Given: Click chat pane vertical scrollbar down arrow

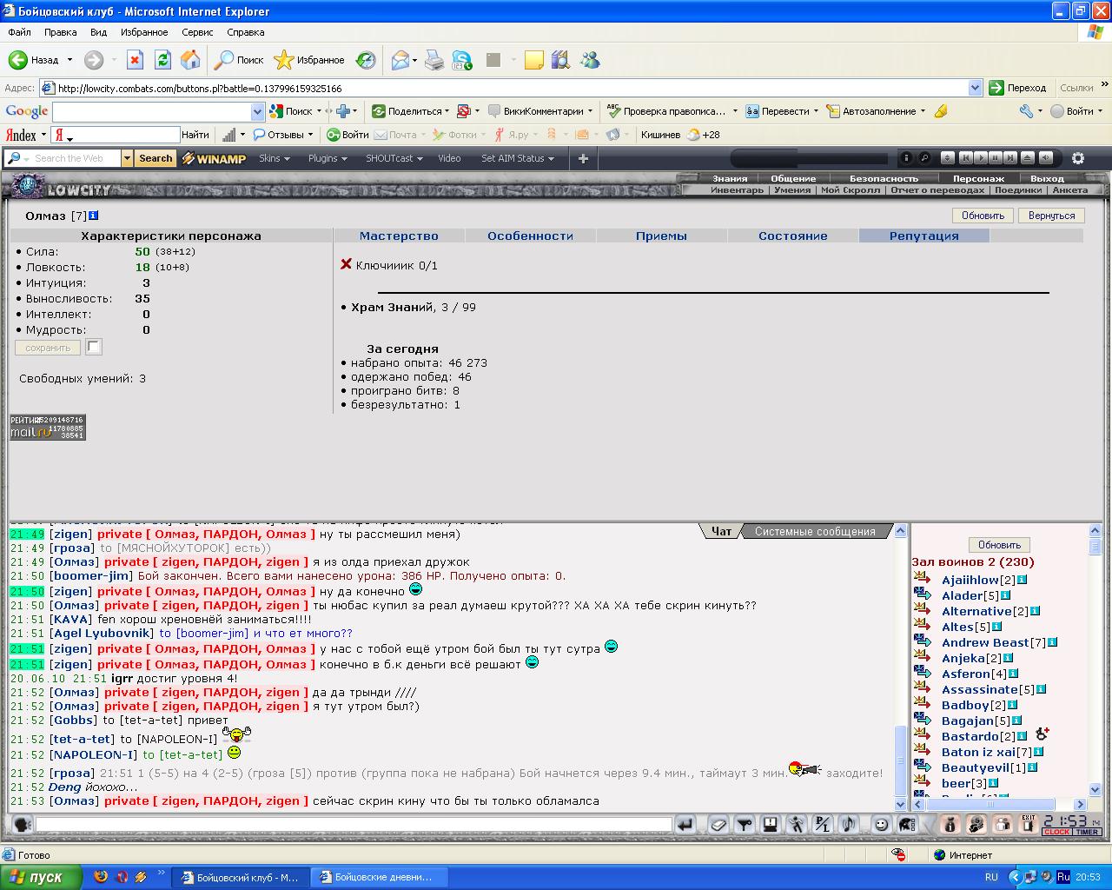Looking at the screenshot, I should click(x=901, y=805).
